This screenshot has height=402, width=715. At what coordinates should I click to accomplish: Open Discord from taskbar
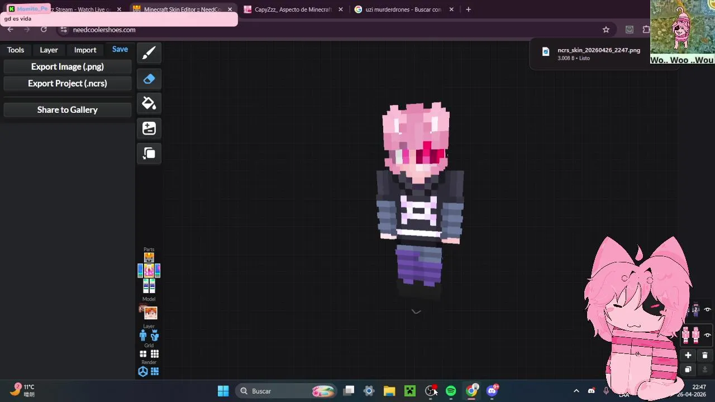492,391
